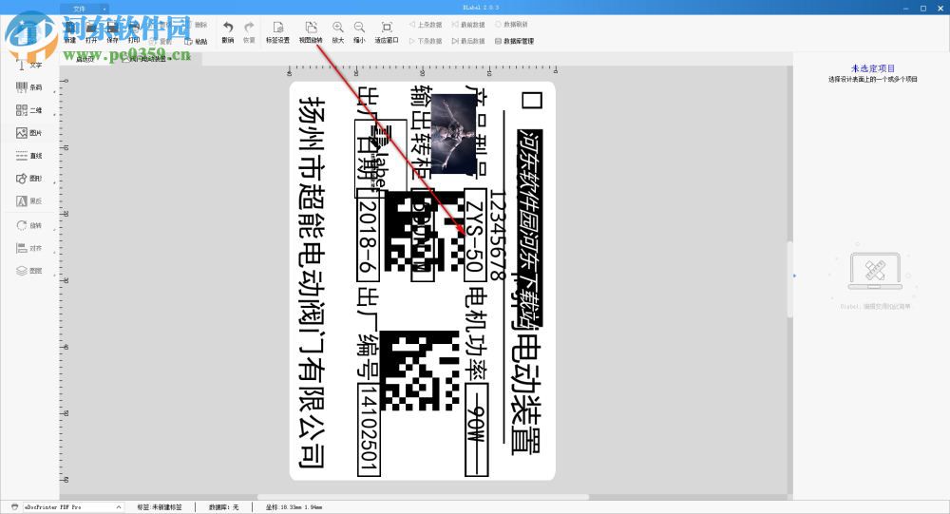Select the dancer photo on the label
The width and height of the screenshot is (950, 514).
[x=454, y=135]
